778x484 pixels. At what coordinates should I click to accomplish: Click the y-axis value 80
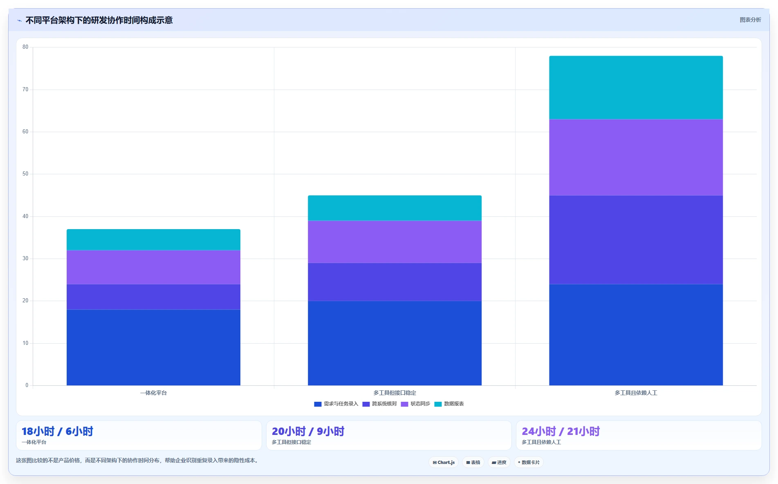point(25,47)
